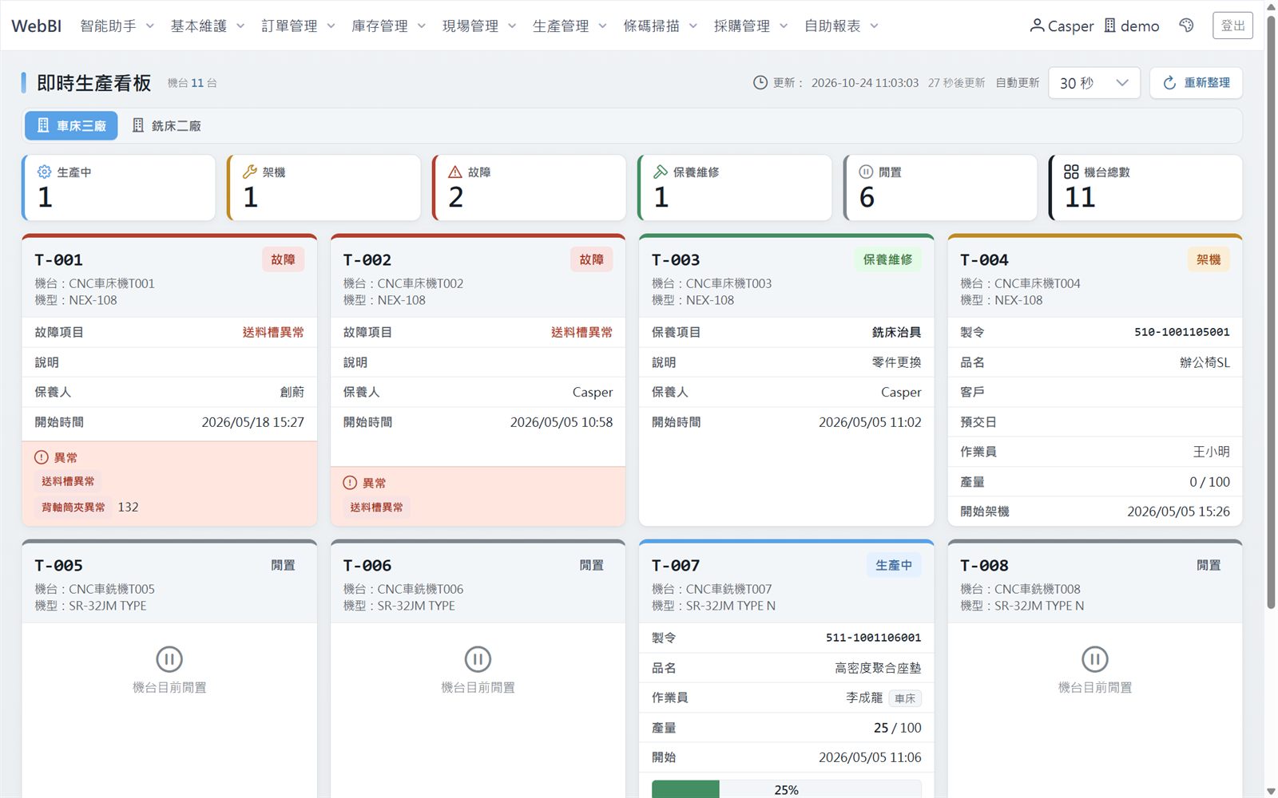Viewport: 1278px width, 798px height.
Task: Click the gear icon on 生產中 summary card
Action: point(45,172)
